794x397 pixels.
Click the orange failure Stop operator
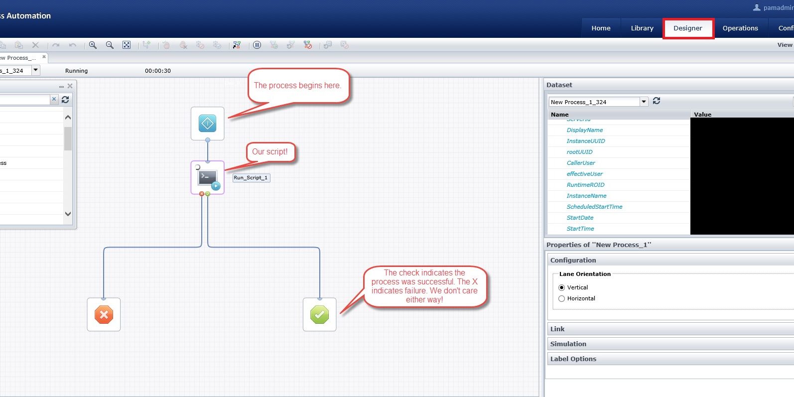(104, 314)
